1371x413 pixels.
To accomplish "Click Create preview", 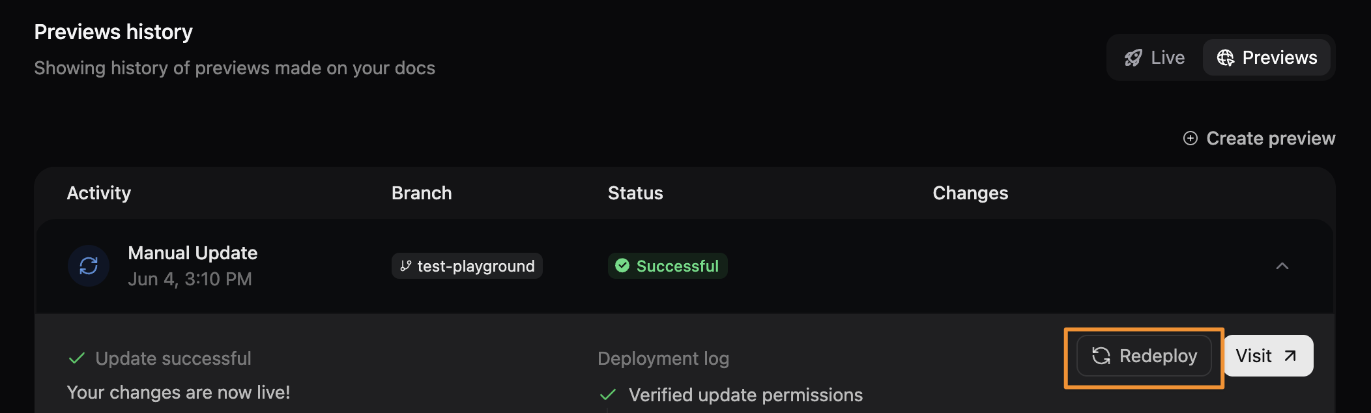I will [1271, 138].
